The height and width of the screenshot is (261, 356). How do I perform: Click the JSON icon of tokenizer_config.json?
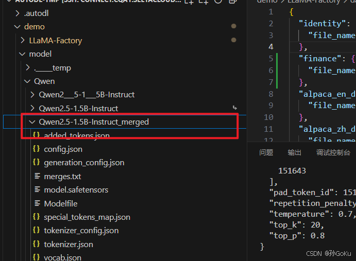point(37,230)
